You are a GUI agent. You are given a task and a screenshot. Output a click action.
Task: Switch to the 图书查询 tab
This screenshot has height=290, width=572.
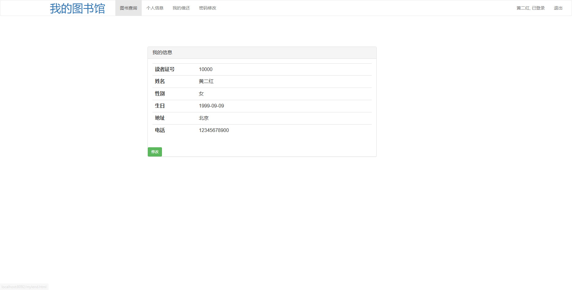[x=128, y=8]
